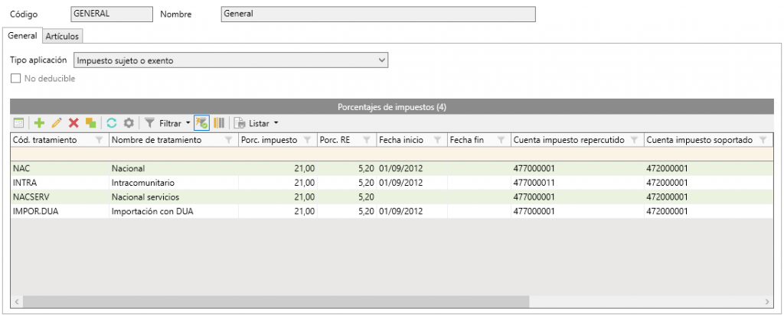Open the Tipo aplicación dropdown
This screenshot has width=784, height=315.
tap(383, 60)
